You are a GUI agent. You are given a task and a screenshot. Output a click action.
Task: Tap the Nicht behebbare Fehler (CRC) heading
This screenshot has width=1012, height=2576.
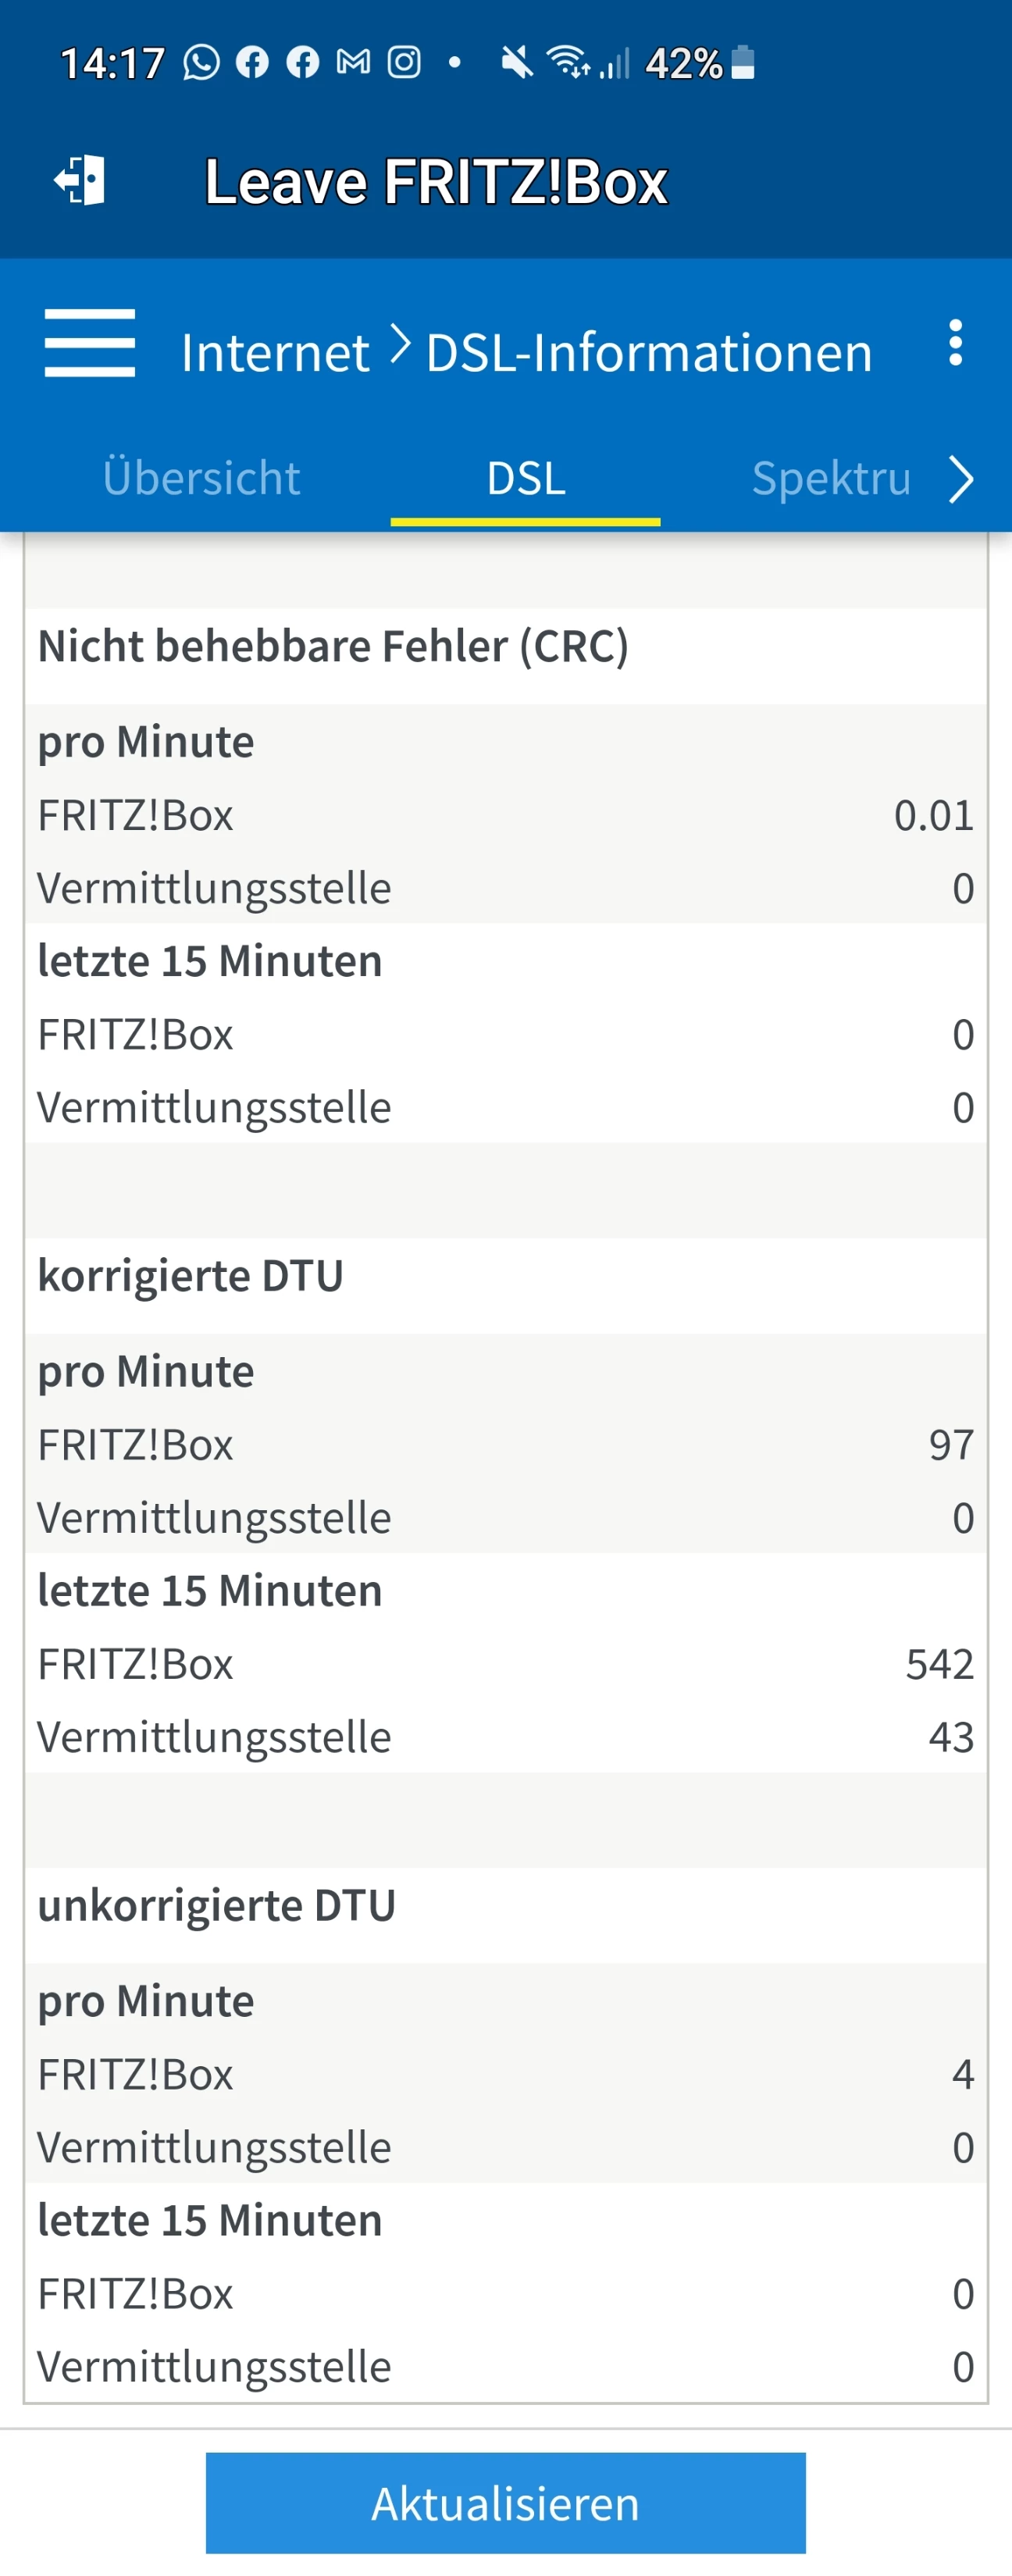point(333,646)
